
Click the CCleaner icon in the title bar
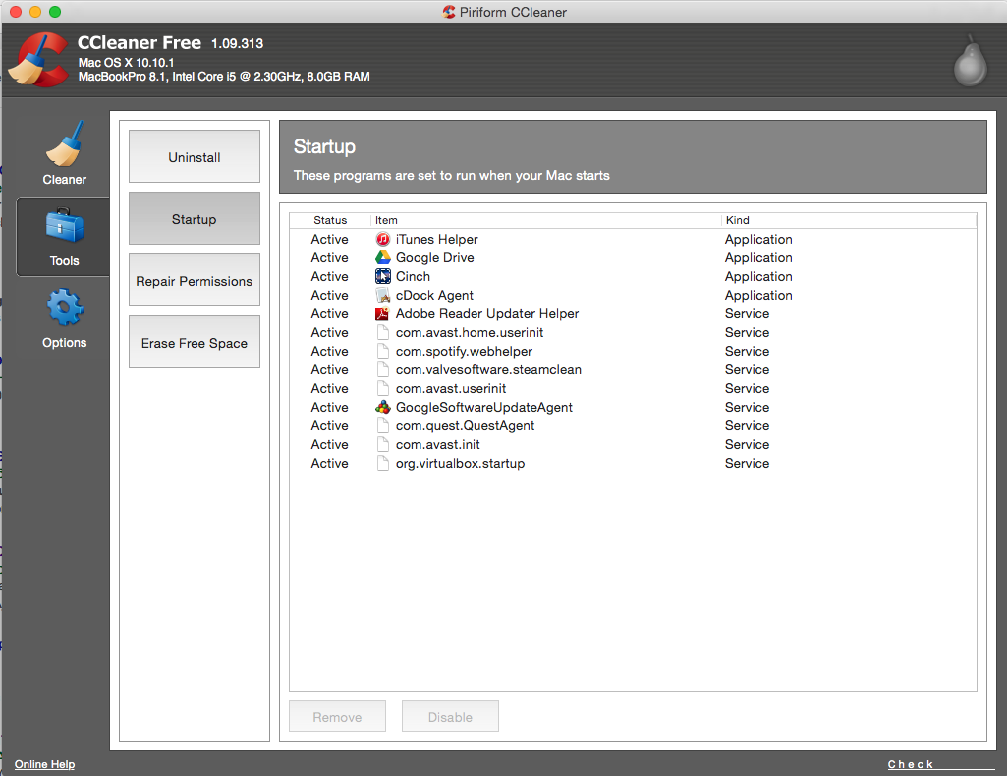[449, 12]
